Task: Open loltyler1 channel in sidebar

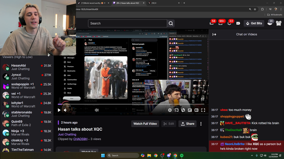Action: click(27, 105)
